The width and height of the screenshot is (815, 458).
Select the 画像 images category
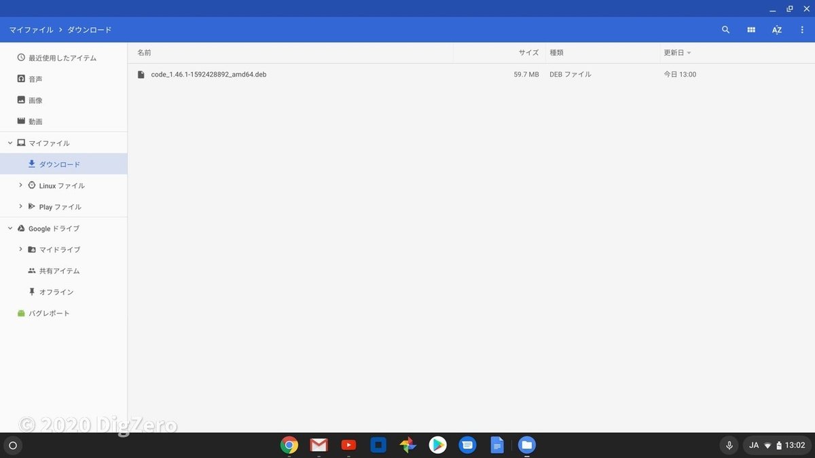point(63,100)
